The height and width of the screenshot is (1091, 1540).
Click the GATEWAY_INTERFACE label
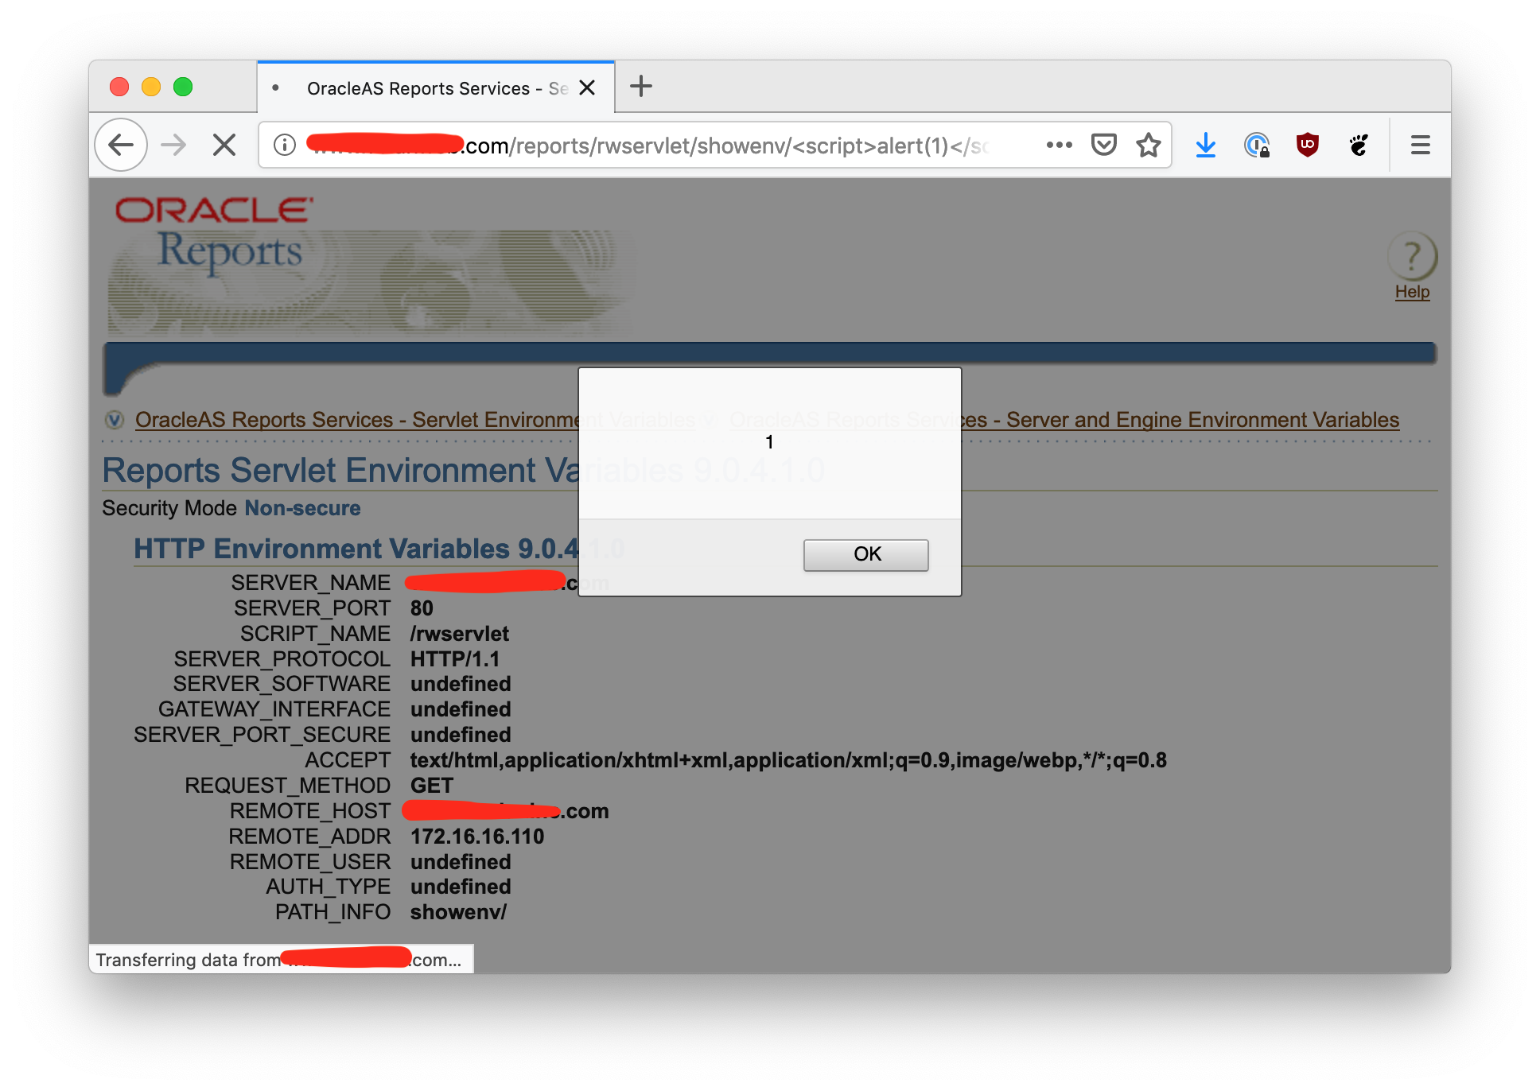pos(274,709)
